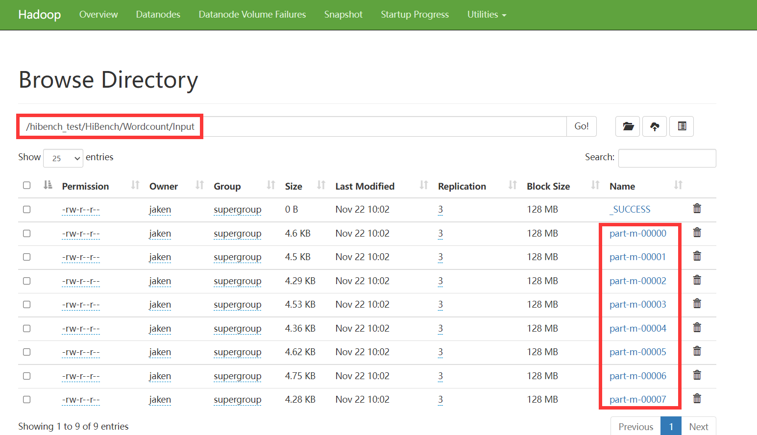Click the Previous pagination button
Viewport: 757px width, 435px height.
pyautogui.click(x=635, y=426)
